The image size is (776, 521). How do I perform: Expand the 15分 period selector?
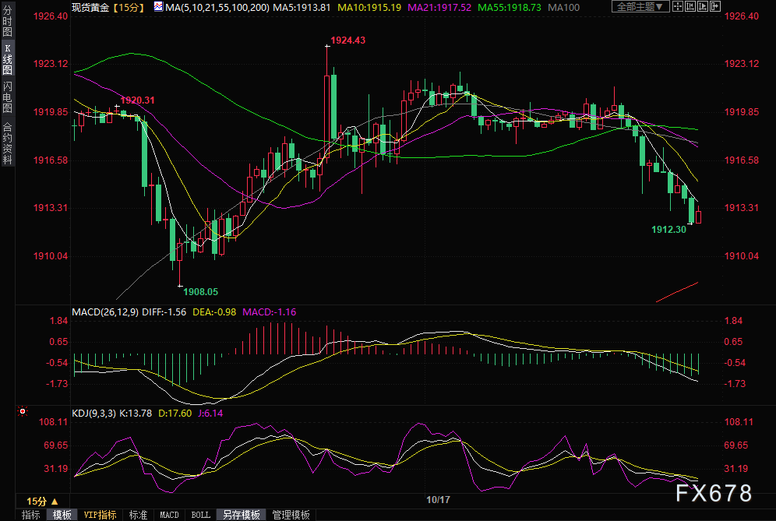[x=43, y=501]
